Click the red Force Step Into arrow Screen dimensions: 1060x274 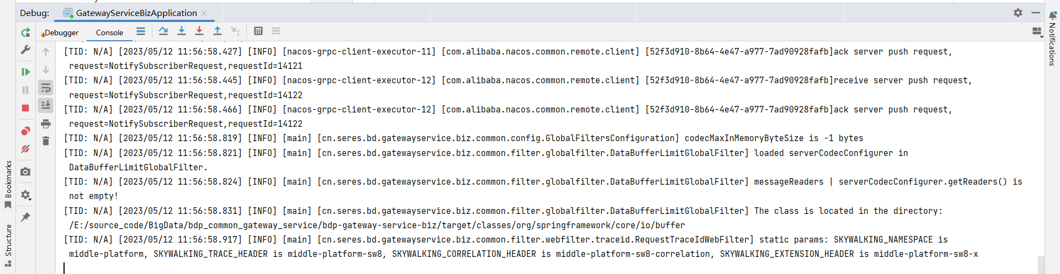[x=199, y=31]
